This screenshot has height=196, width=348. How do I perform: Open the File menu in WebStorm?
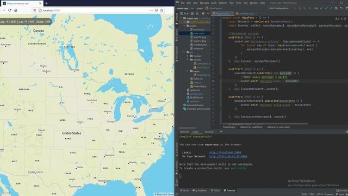coord(183,3)
